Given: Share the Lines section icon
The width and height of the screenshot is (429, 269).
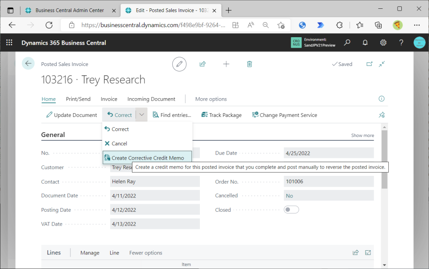Looking at the screenshot, I should 355,253.
